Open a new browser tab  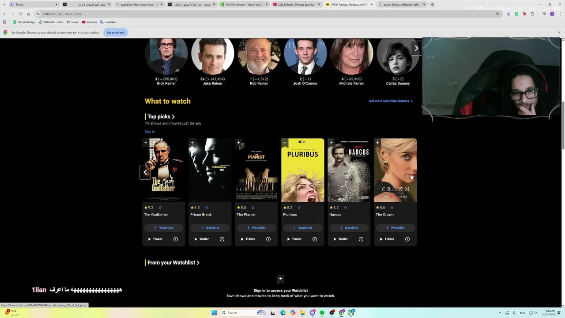pos(432,4)
